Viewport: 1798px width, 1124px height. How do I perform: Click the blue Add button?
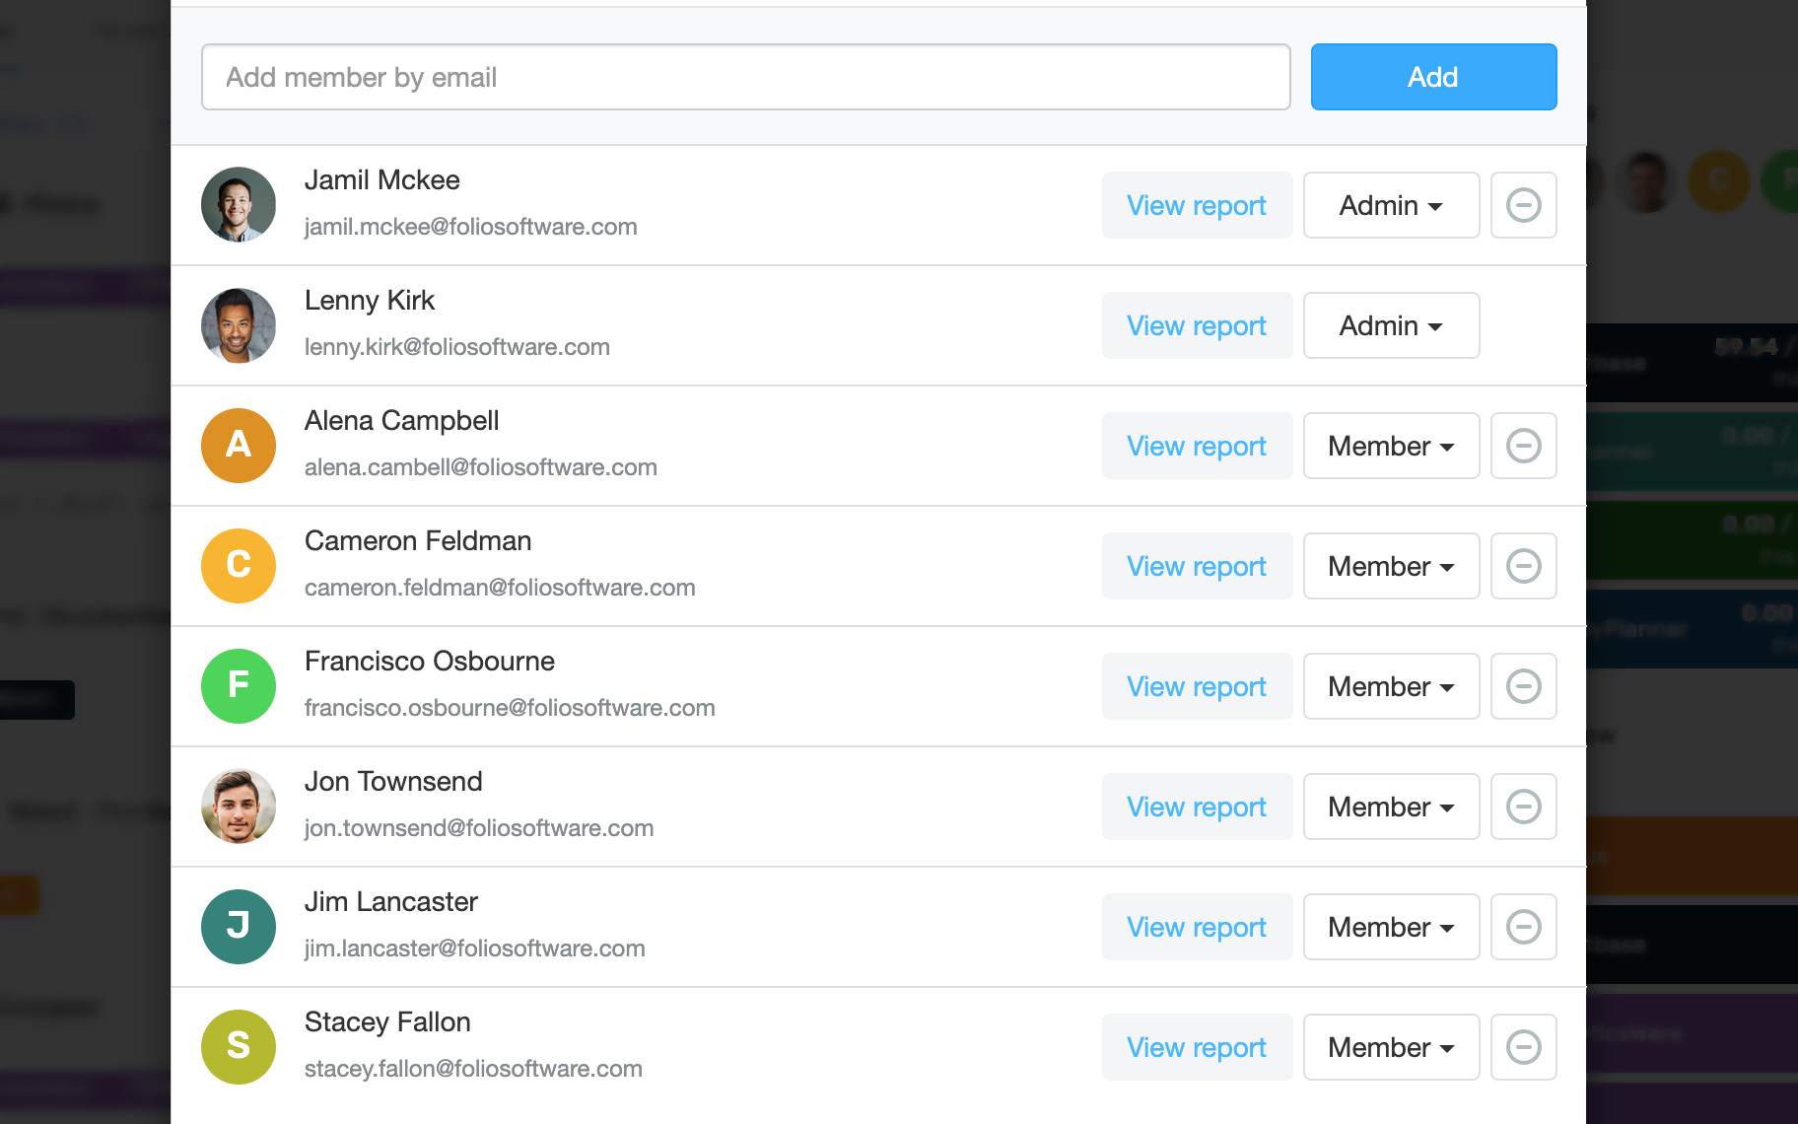(x=1433, y=77)
